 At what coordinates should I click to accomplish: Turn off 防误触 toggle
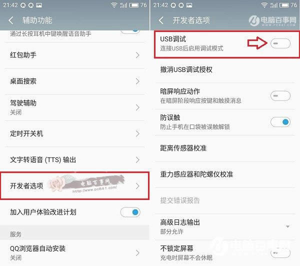pos(280,122)
